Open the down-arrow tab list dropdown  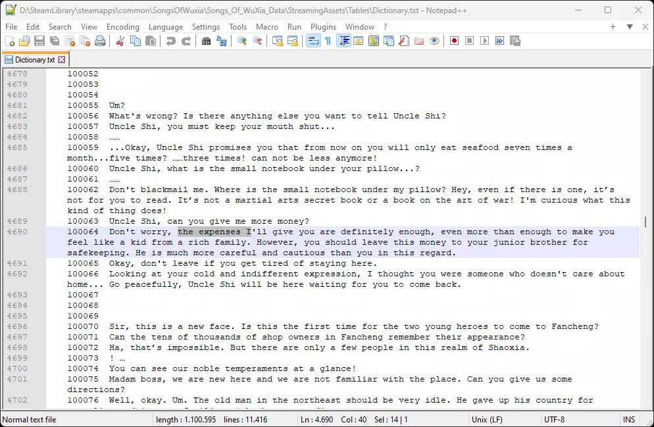[630, 27]
